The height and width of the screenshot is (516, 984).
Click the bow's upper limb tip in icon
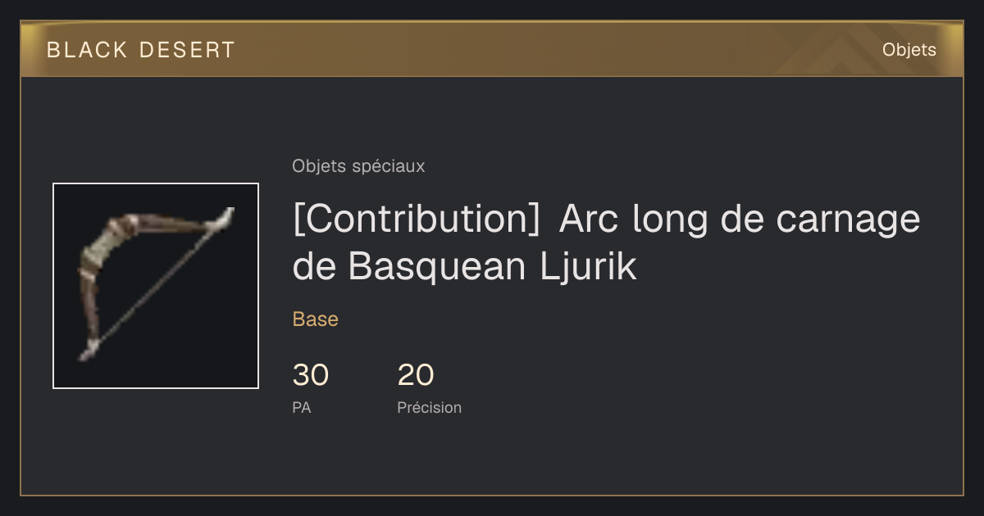pos(225,216)
